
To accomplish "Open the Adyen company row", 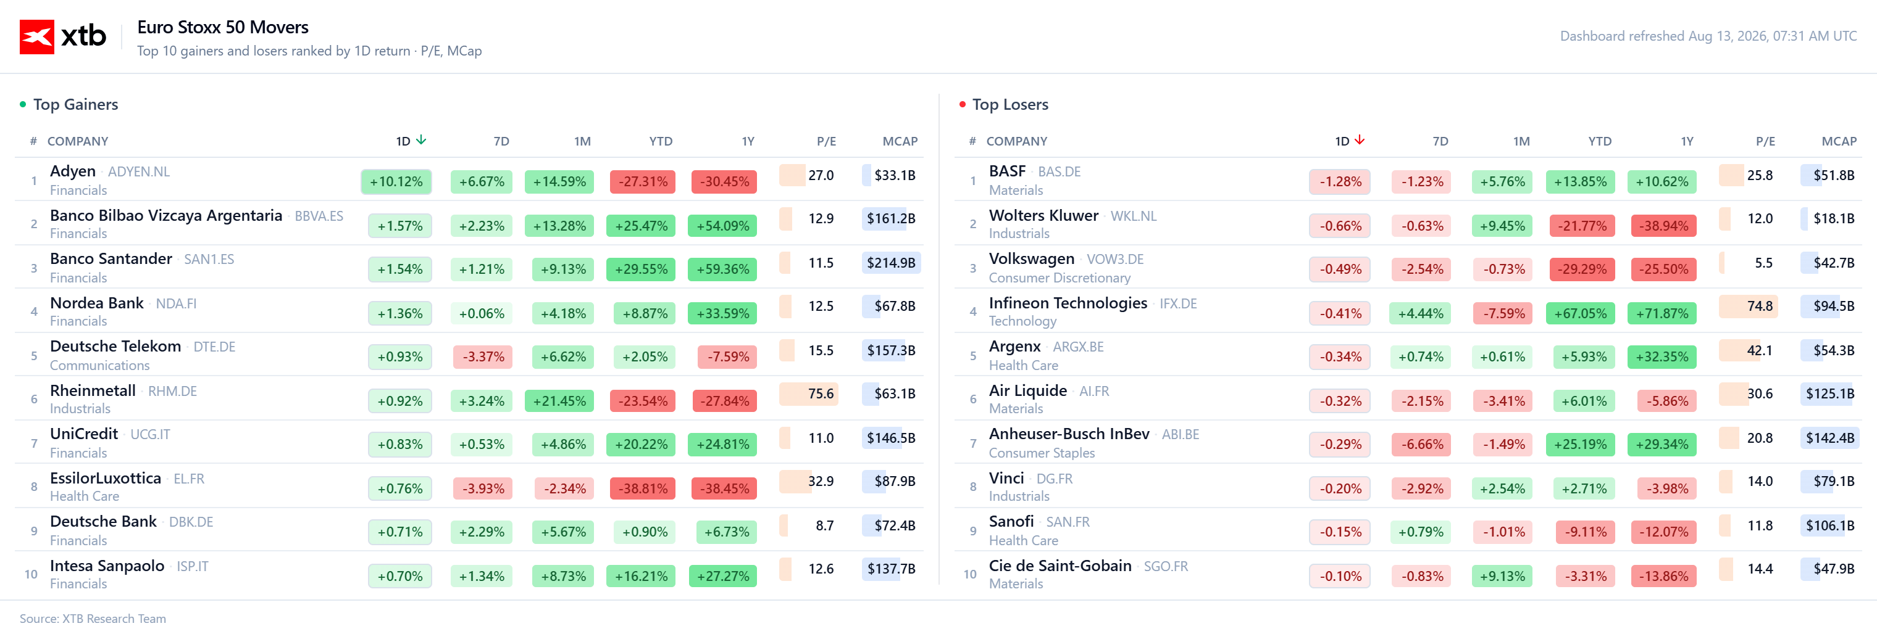I will (469, 180).
